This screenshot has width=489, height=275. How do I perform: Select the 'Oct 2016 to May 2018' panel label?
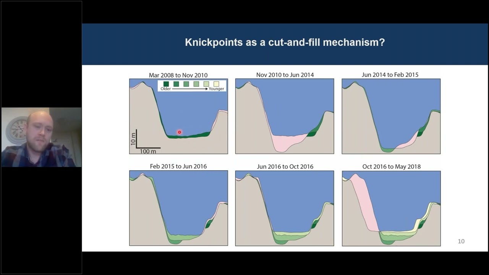click(392, 167)
